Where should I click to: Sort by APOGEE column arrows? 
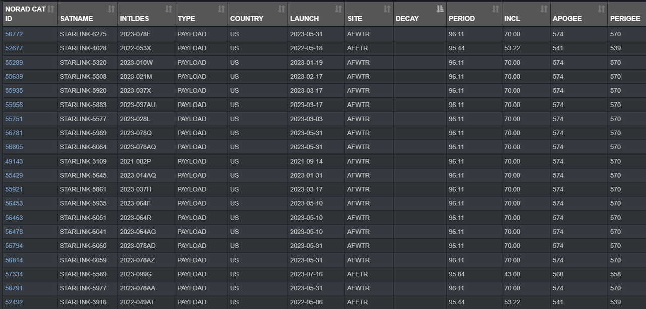[x=601, y=9]
